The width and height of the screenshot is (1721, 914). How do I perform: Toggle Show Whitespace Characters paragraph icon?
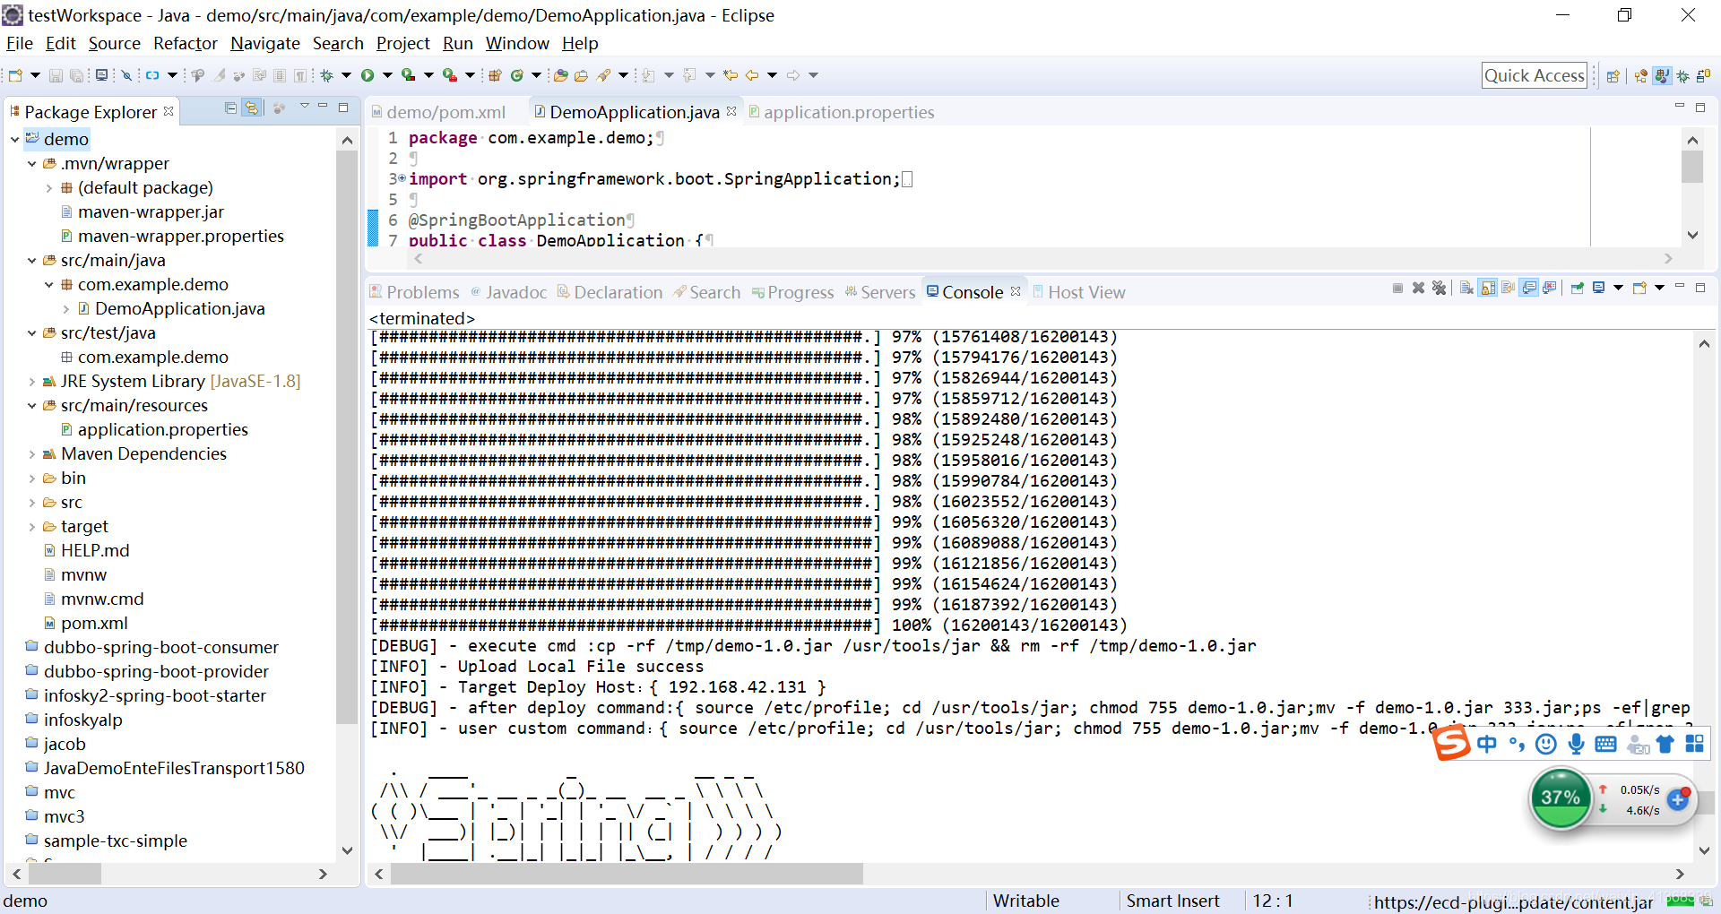300,75
